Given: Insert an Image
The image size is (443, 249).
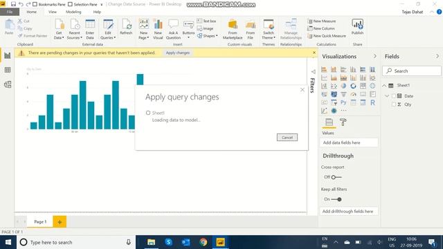Looking at the screenshot, I should click(205, 28).
